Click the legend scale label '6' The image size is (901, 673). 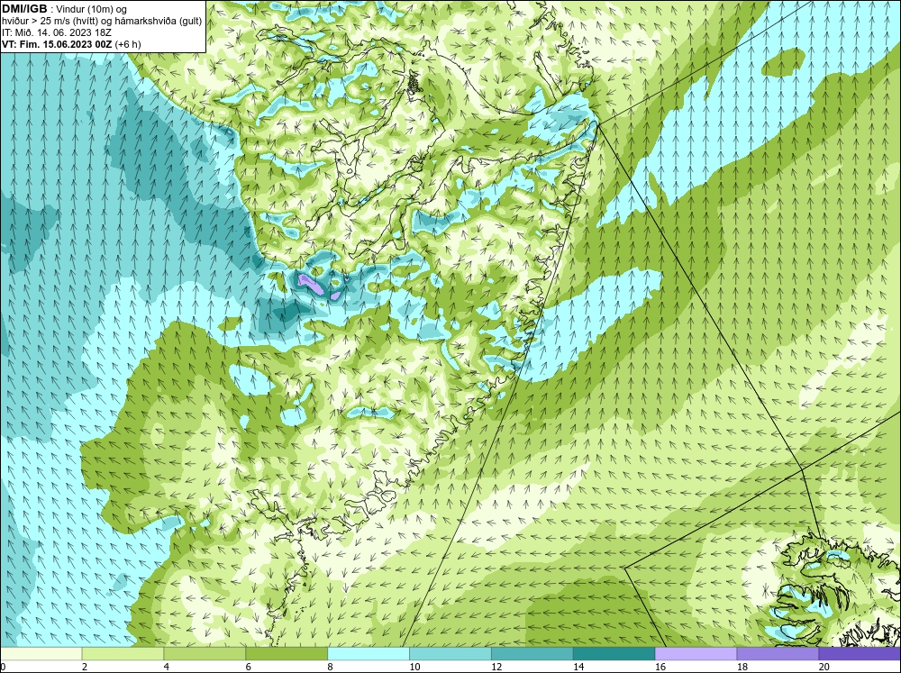(x=249, y=667)
